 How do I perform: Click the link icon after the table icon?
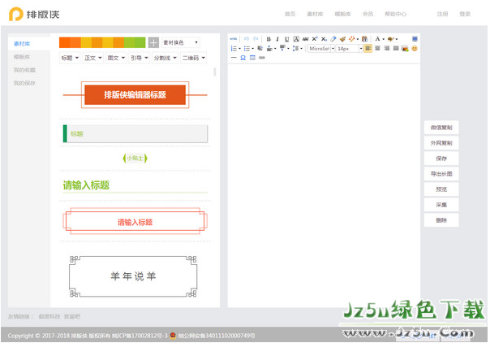click(x=262, y=58)
